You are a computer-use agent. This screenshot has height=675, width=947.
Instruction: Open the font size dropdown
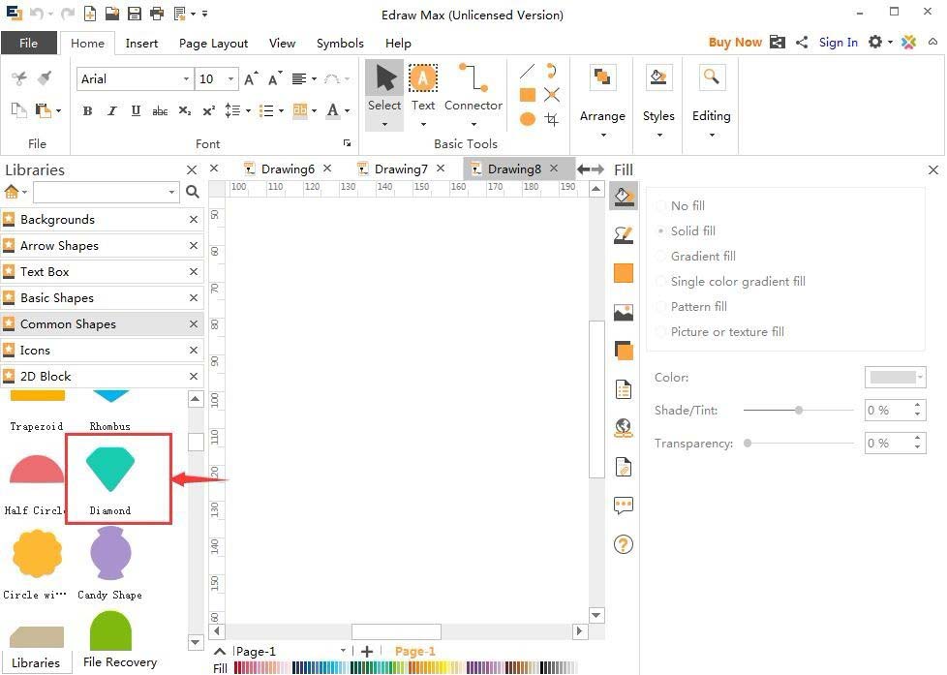pos(230,79)
